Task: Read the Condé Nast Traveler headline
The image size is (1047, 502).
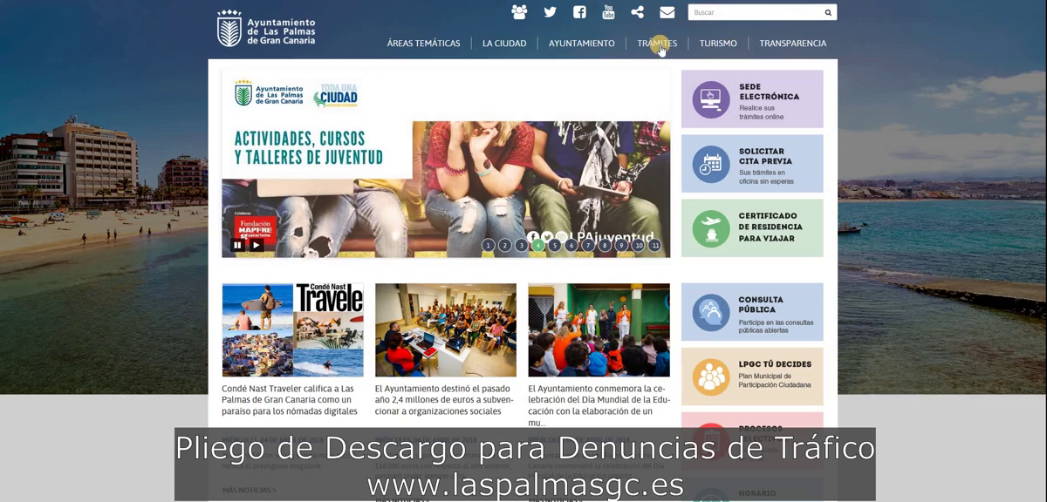Action: point(290,400)
